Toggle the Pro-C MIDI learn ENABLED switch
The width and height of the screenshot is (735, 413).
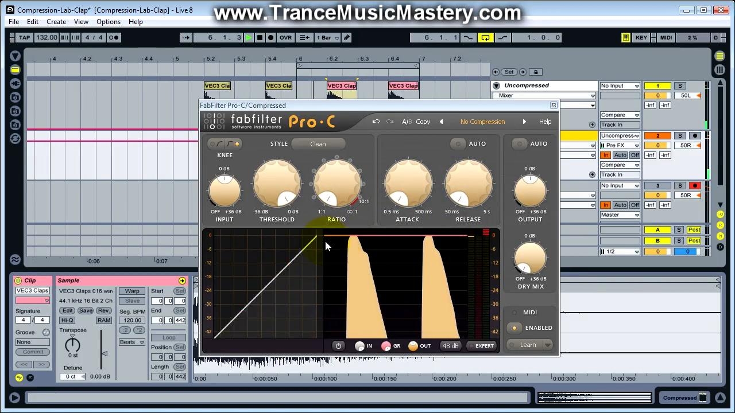pos(514,328)
